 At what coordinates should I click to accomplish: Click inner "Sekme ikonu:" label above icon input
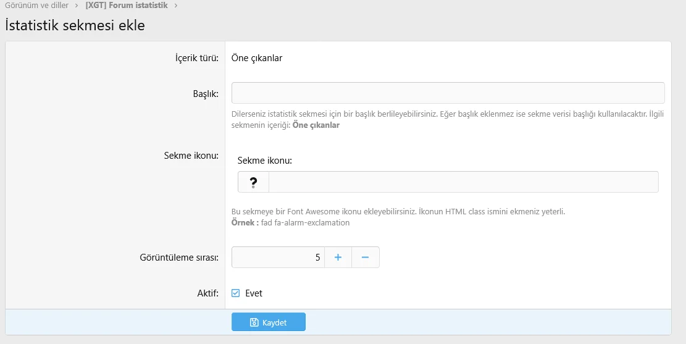(x=264, y=161)
